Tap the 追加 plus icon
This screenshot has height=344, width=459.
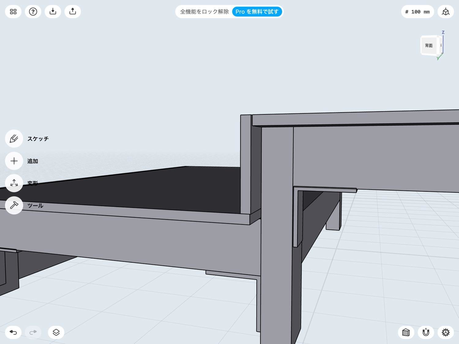tap(14, 161)
